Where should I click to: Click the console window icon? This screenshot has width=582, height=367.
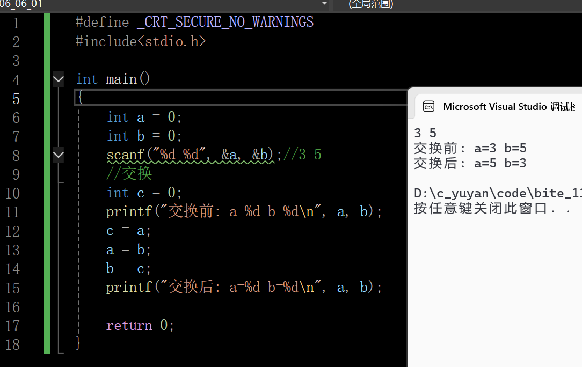[x=428, y=106]
